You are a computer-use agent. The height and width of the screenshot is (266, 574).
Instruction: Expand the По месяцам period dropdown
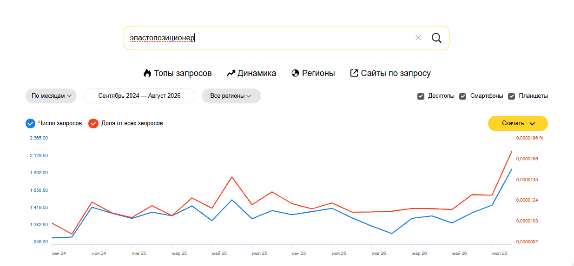(x=51, y=96)
